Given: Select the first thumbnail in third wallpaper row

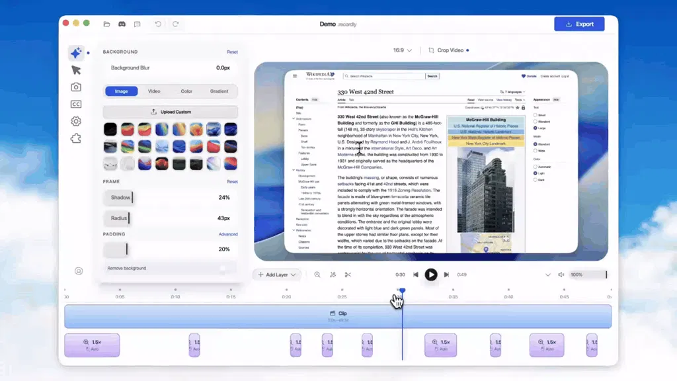Looking at the screenshot, I should (x=110, y=164).
